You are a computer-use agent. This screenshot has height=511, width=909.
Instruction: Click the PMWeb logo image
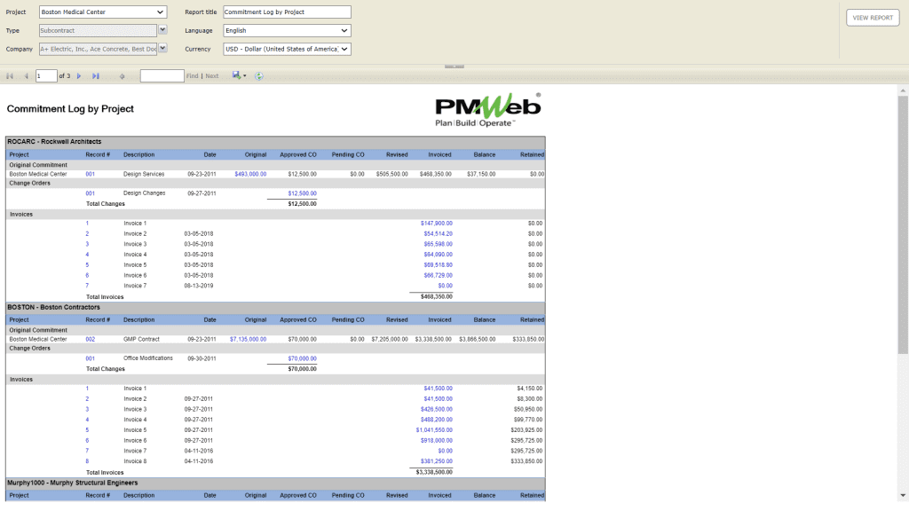[488, 110]
